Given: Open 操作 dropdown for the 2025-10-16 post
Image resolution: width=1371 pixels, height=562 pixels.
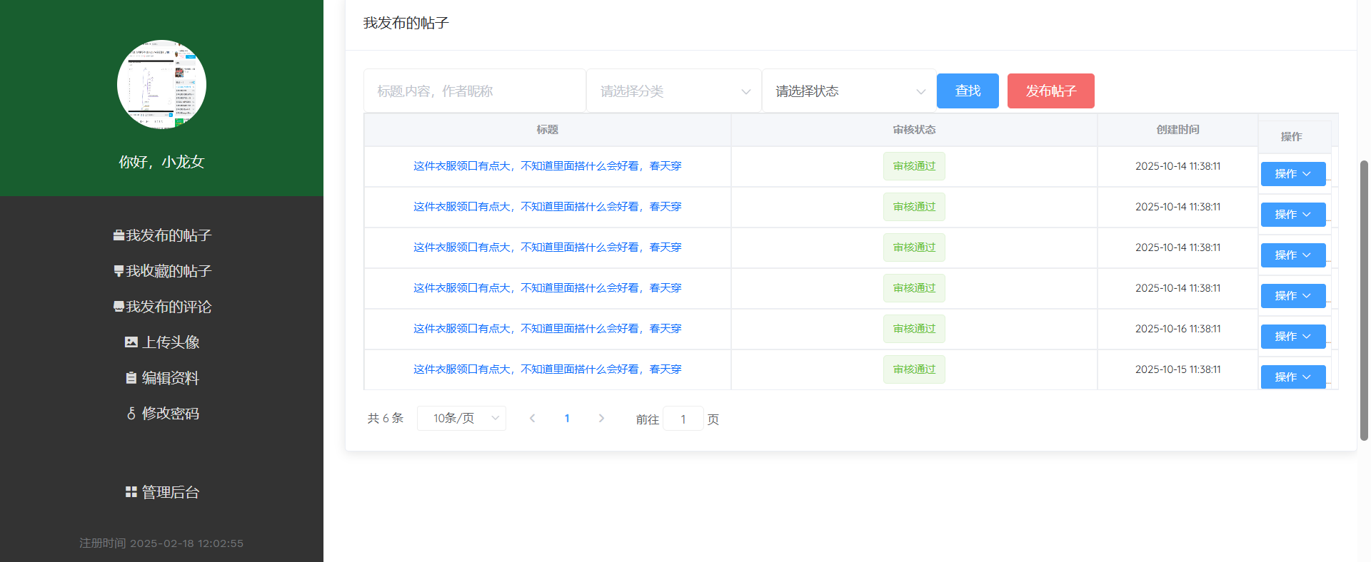Looking at the screenshot, I should [x=1293, y=337].
